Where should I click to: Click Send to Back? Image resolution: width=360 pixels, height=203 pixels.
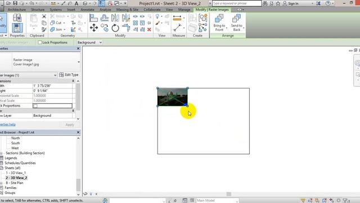click(236, 23)
